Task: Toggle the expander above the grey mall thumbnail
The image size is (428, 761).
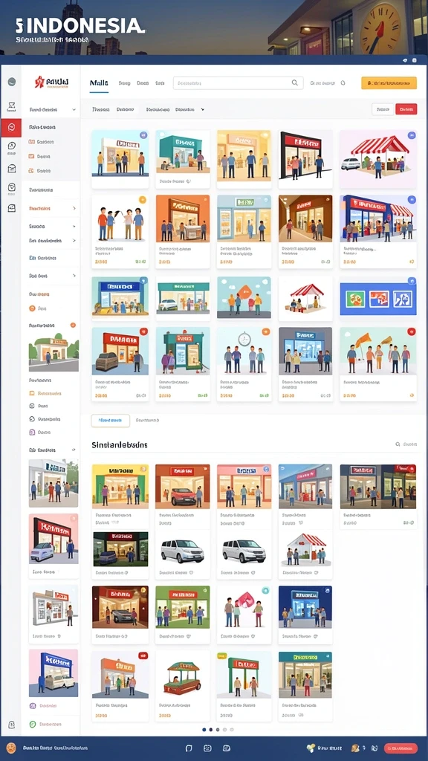Action: [x=74, y=450]
